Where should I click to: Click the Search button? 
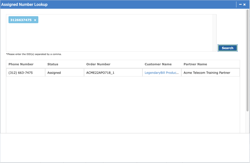(227, 48)
